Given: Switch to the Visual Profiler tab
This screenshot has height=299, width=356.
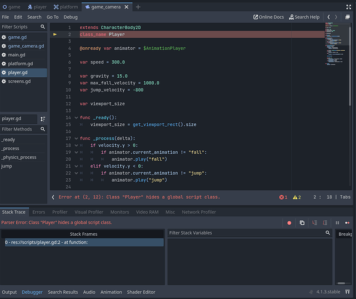Looking at the screenshot, I should (x=89, y=212).
